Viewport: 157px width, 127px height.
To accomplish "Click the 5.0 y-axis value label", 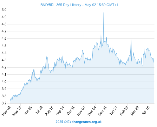I will click(x=4, y=10).
